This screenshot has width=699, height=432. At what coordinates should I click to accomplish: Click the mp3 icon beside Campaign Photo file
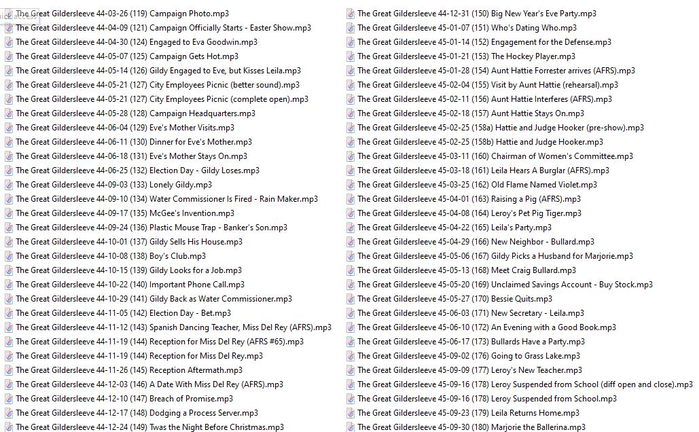[x=9, y=14]
